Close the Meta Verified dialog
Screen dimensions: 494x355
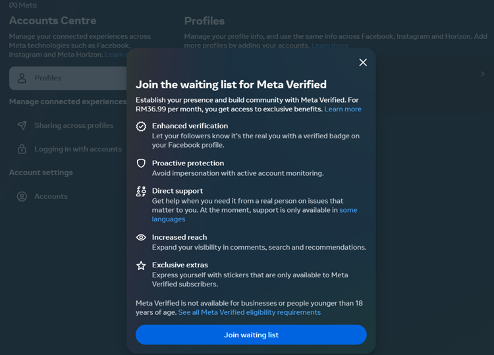[x=363, y=63]
